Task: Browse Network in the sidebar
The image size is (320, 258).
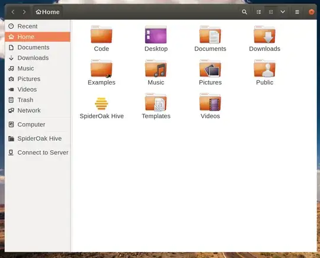Action: [x=37, y=111]
